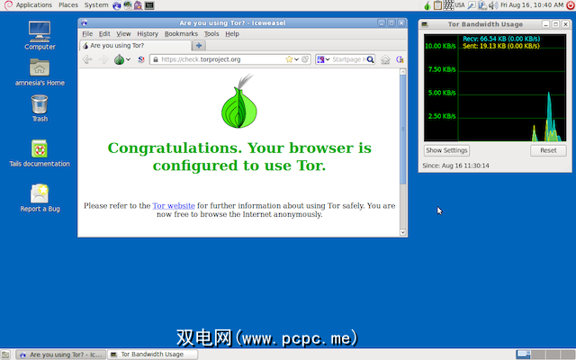This screenshot has width=576, height=360.
Task: Open the virtual keyboard tray icon
Action: point(448,5)
